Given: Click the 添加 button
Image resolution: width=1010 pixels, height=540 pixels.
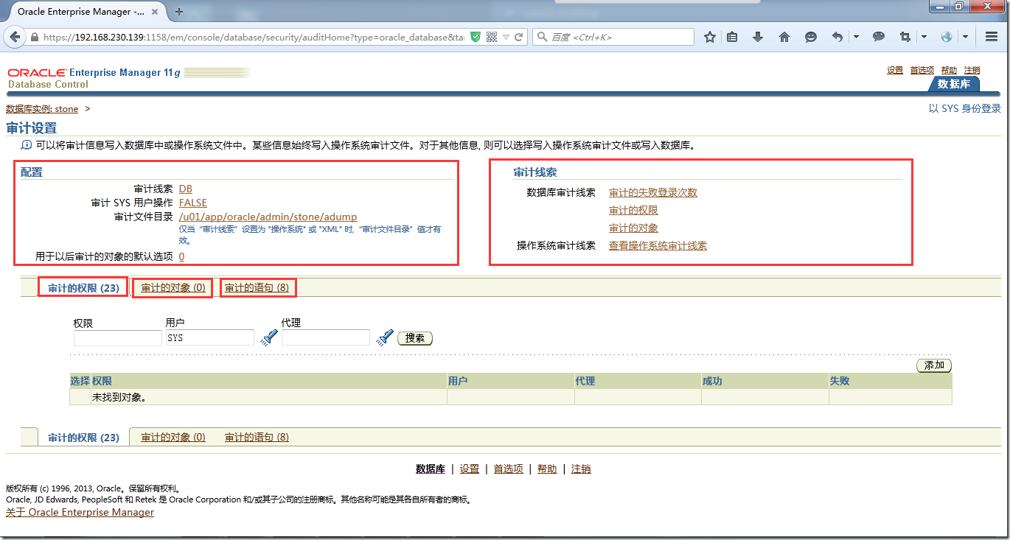Looking at the screenshot, I should coord(934,365).
